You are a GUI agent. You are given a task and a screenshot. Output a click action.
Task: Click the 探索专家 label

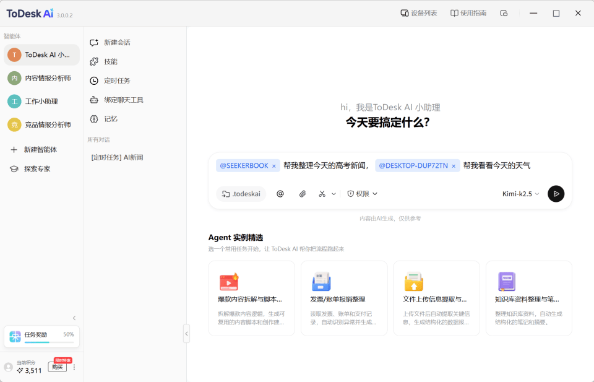[37, 169]
